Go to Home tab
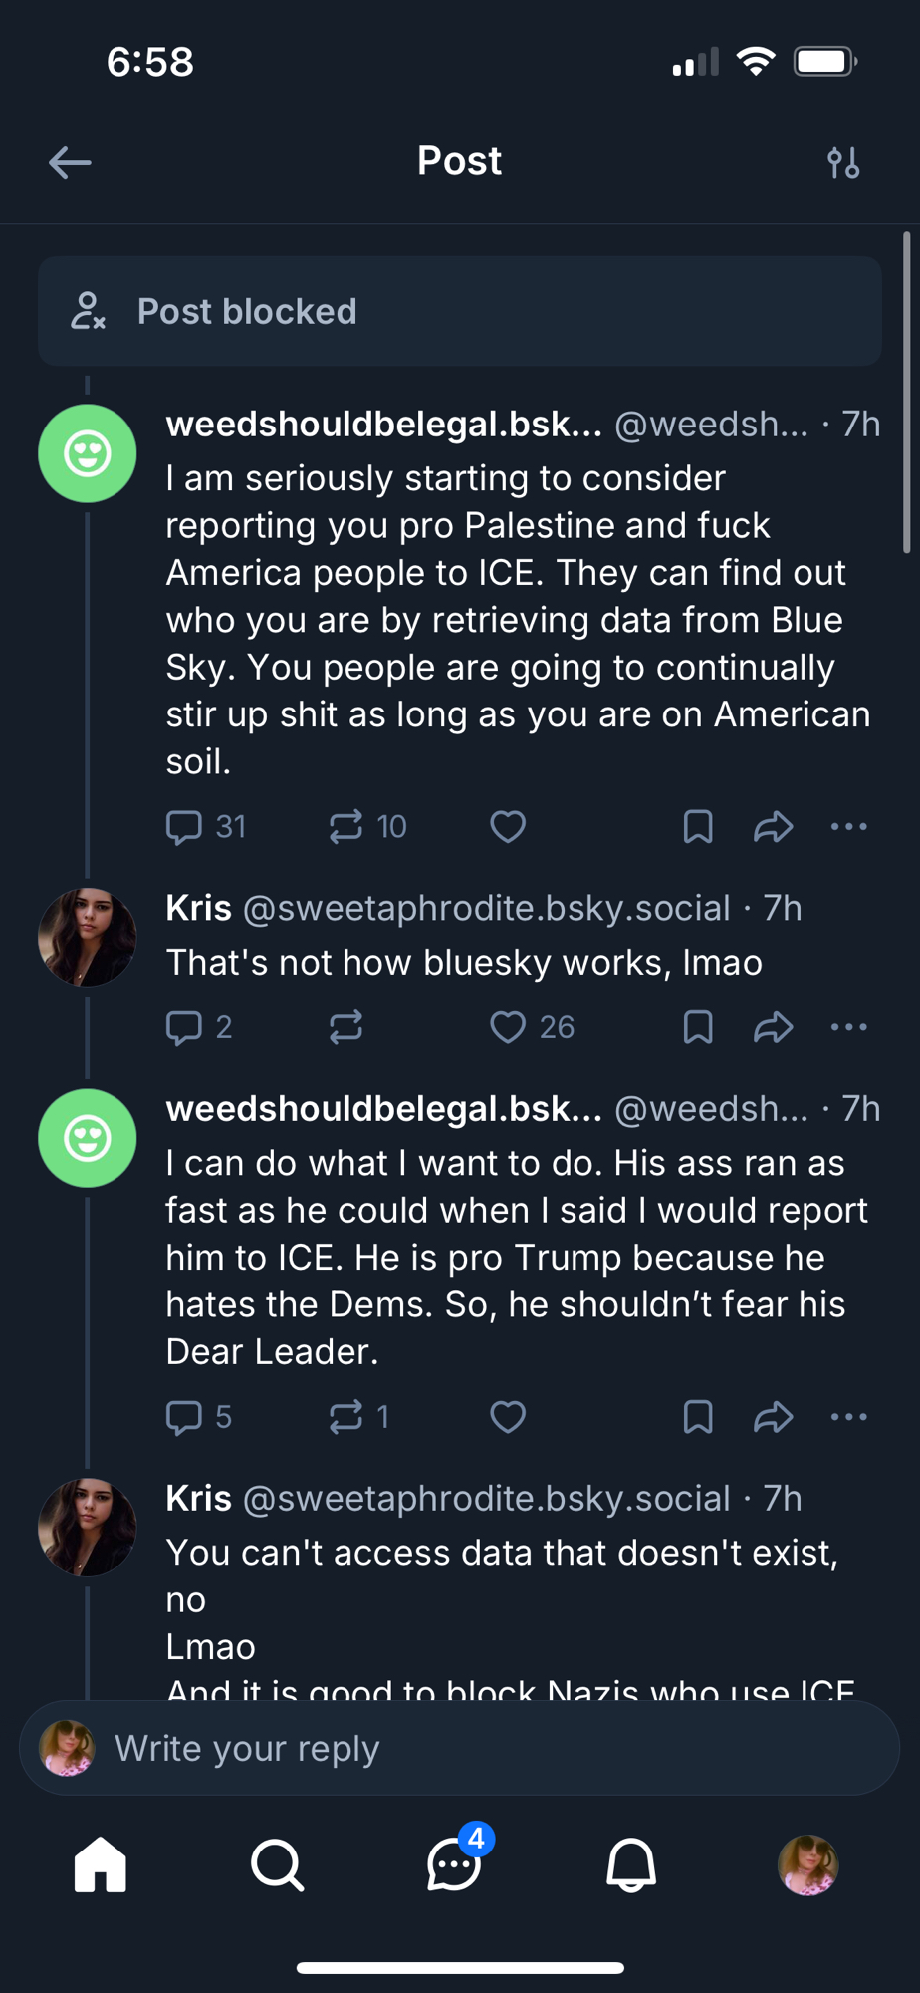 tap(101, 1864)
